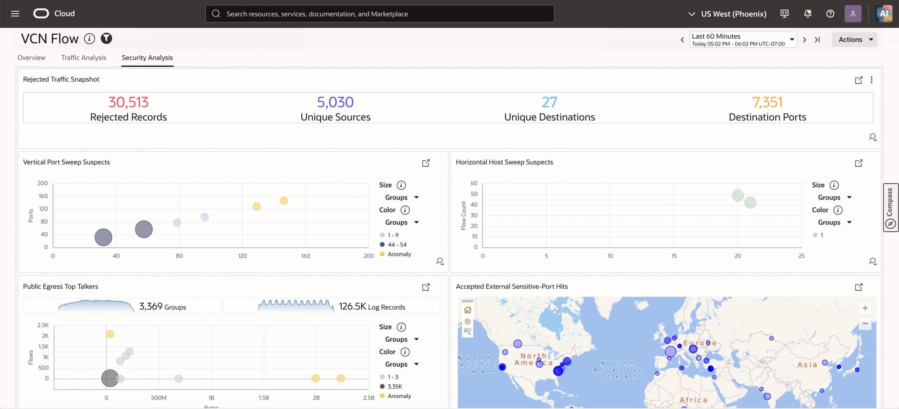Zoom out on the map with minus button
The height and width of the screenshot is (409, 899).
click(x=865, y=323)
